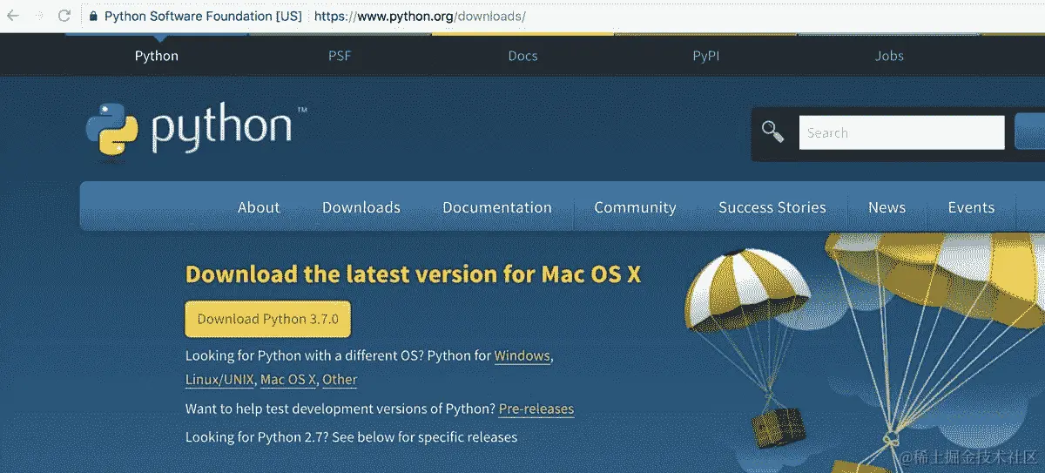Click the secure padlock icon in address bar

coord(93,16)
